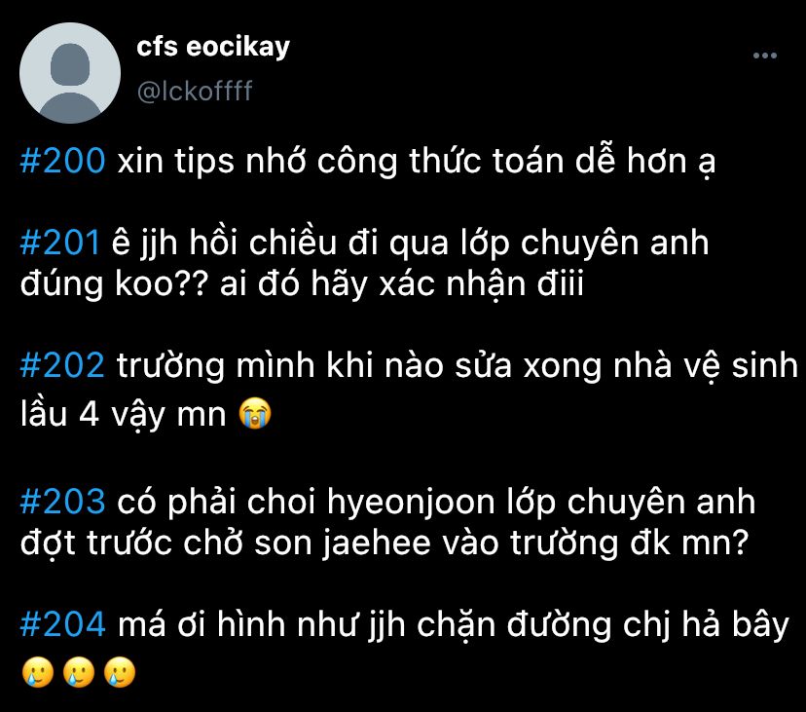Open hashtag #201

point(59,243)
